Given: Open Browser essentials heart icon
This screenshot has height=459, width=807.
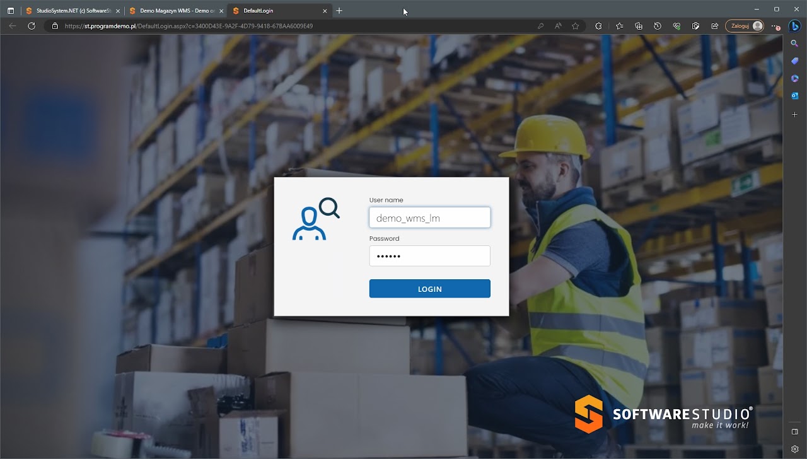Looking at the screenshot, I should click(x=676, y=26).
